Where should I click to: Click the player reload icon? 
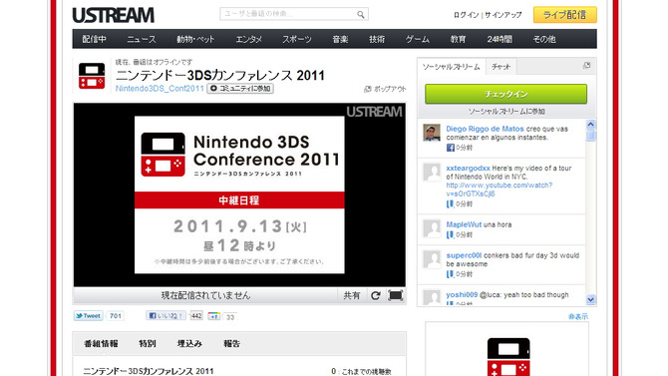[x=375, y=295]
